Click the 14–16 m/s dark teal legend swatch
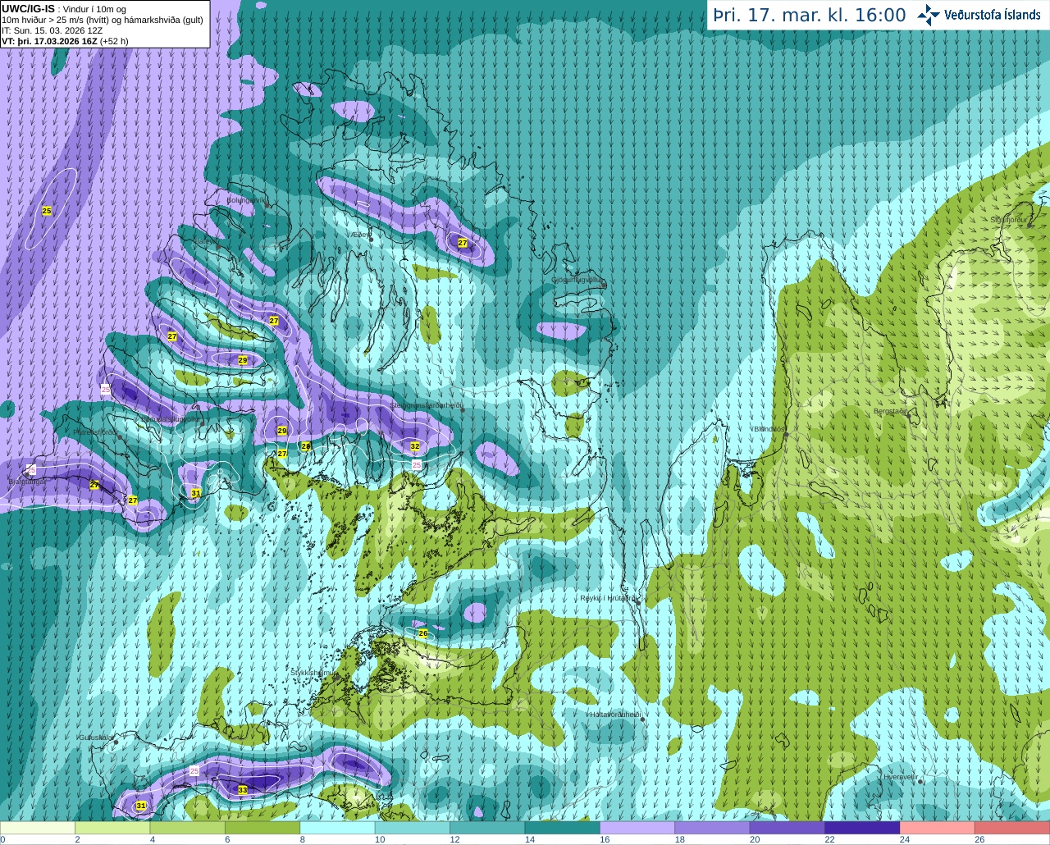This screenshot has height=845, width=1050. pos(562,828)
